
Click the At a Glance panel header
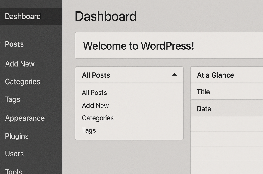click(216, 75)
